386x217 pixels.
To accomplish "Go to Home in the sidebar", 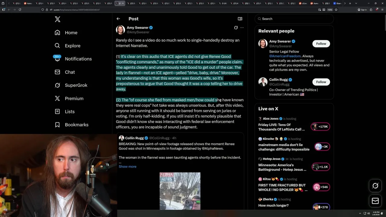I will pyautogui.click(x=66, y=33).
